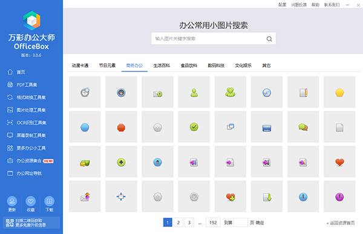Click the search magnifier icon
The image size is (363, 234).
(269, 39)
